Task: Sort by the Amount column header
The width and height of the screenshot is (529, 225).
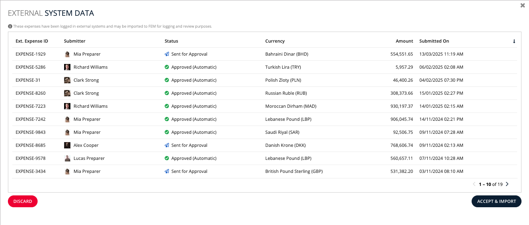Action: click(x=404, y=41)
